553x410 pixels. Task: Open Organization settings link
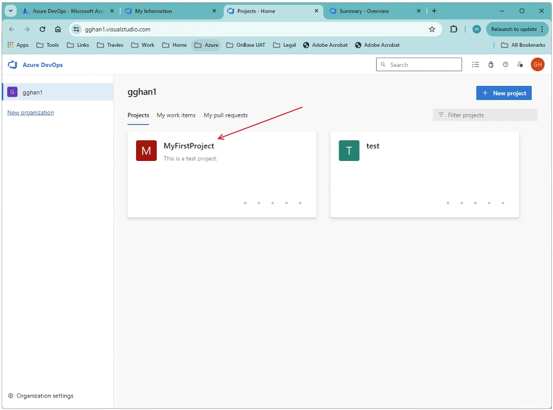coord(41,396)
